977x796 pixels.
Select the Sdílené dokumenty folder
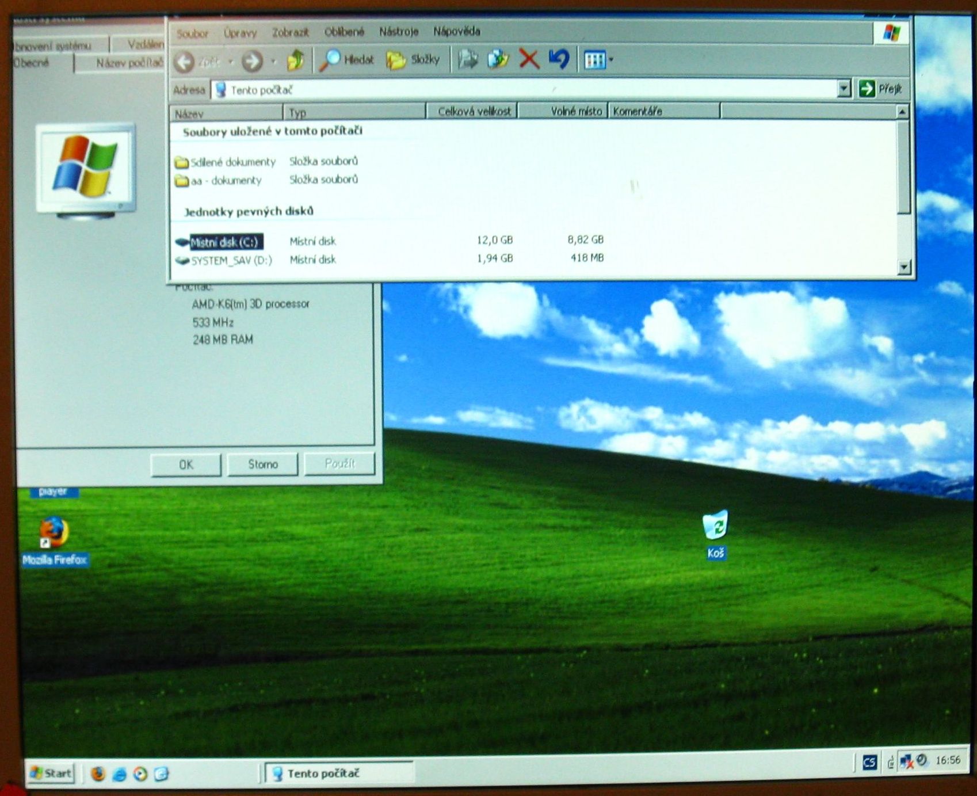click(225, 162)
